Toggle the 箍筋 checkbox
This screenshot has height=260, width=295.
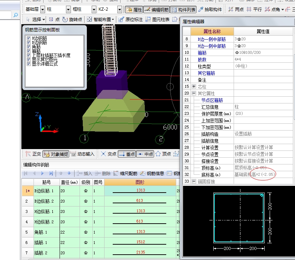point(29,51)
